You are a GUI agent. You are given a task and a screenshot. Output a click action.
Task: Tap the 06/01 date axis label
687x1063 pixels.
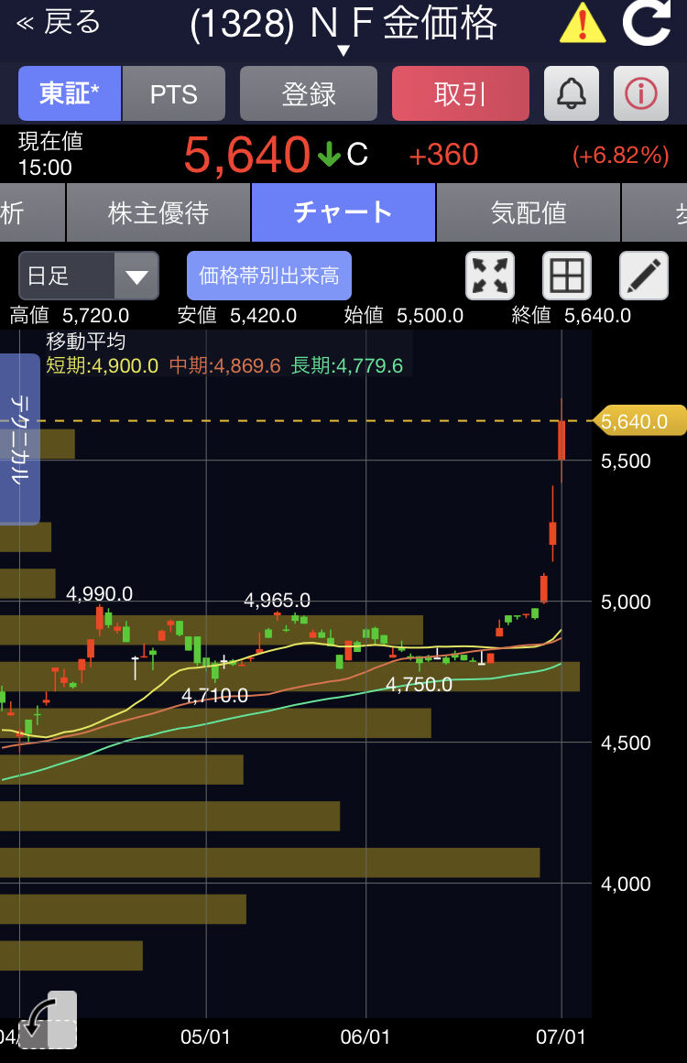[365, 1036]
